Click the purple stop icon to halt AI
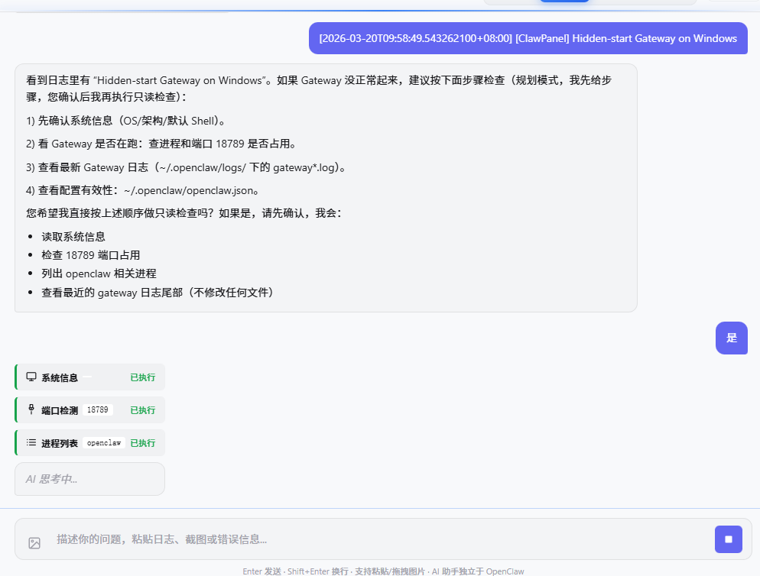This screenshot has width=760, height=576. tap(728, 539)
